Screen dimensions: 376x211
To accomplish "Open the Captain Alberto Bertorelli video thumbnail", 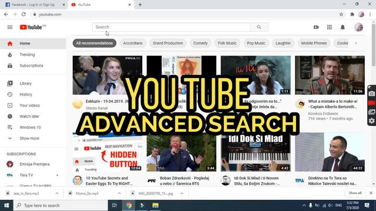I will 330,75.
